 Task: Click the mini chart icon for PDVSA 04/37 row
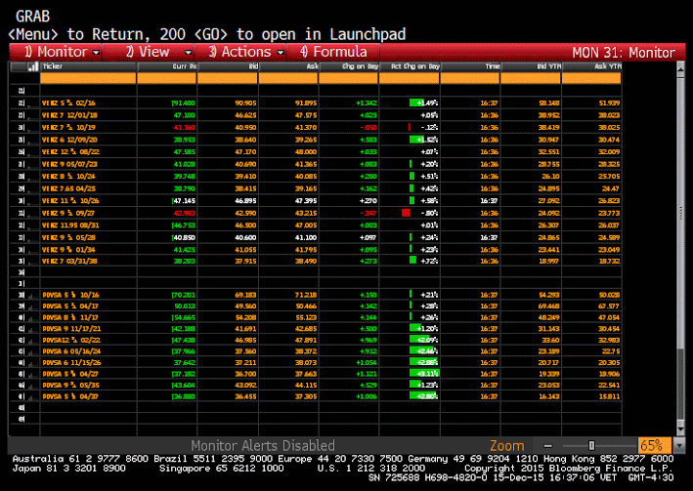click(32, 397)
